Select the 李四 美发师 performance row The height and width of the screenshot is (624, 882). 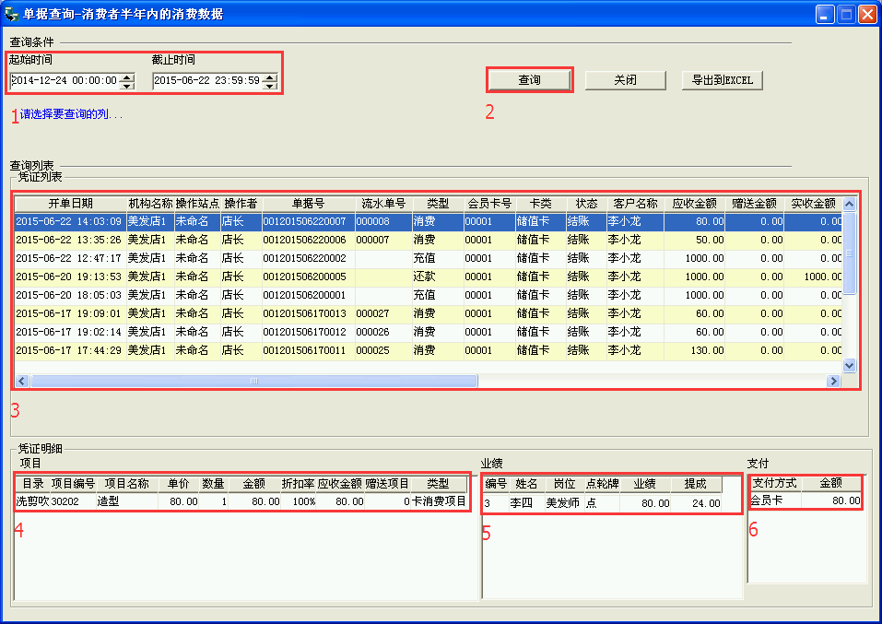(x=602, y=503)
